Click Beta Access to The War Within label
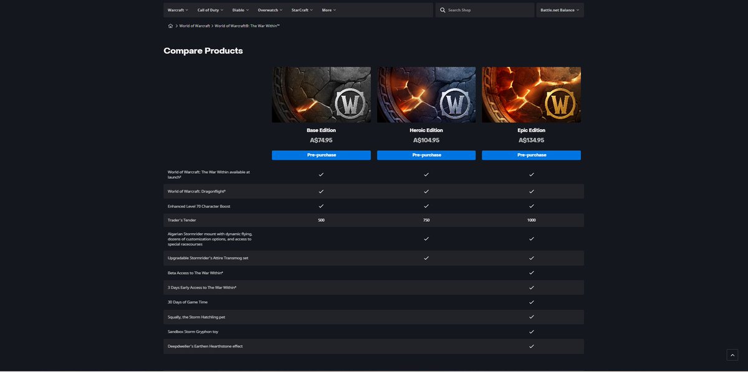 [x=195, y=273]
